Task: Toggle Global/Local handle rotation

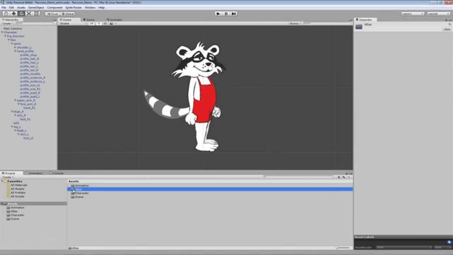Action: coord(68,14)
